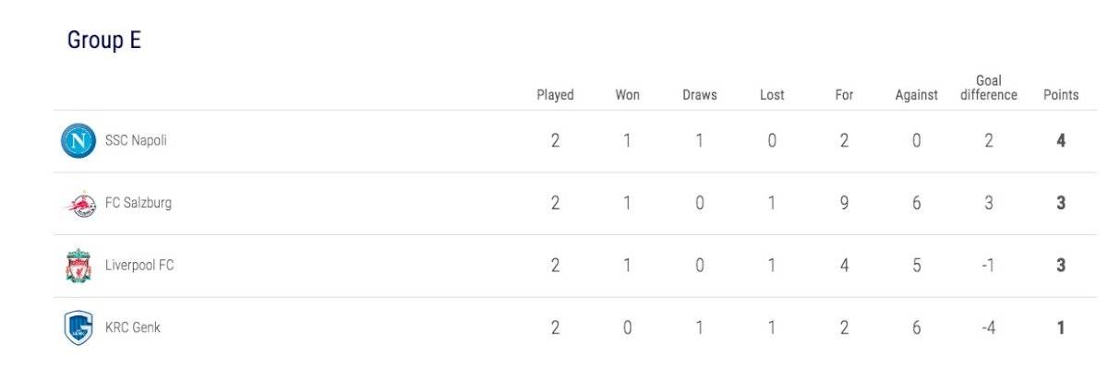Click the SSC Napoli club crest
Screen dimensions: 1108x368
point(78,141)
